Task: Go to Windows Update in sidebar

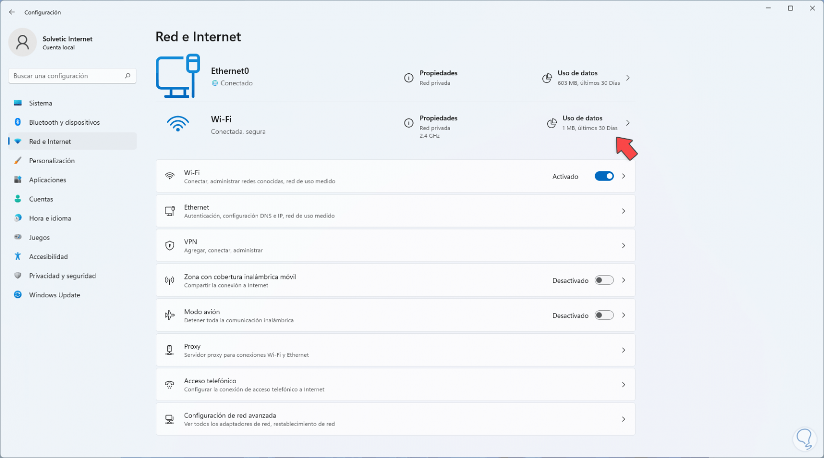Action: (54, 295)
